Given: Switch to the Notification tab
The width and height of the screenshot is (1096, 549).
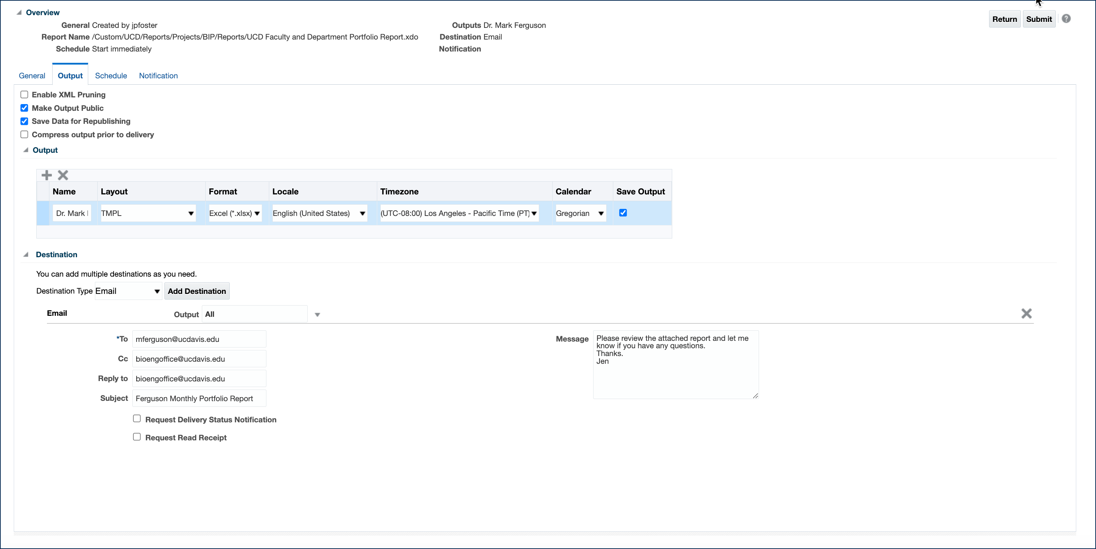Looking at the screenshot, I should 158,76.
